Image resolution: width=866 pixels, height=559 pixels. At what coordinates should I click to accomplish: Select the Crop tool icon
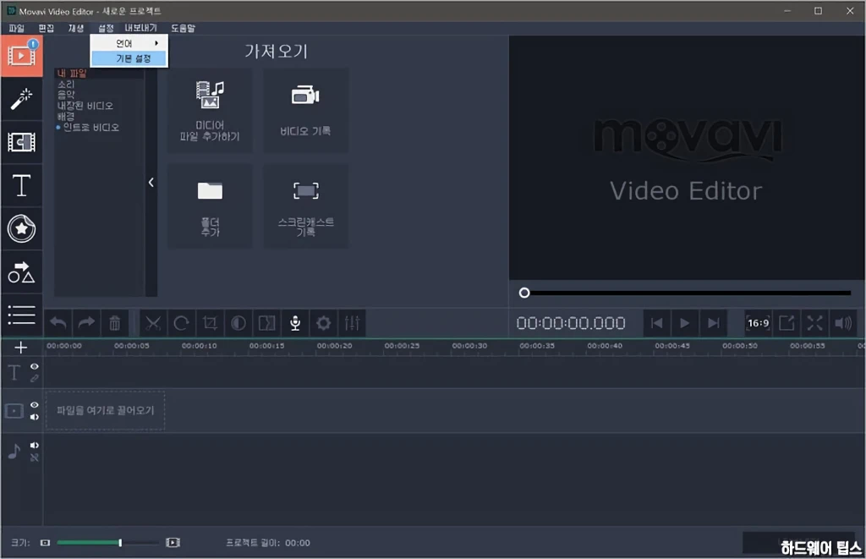coord(210,323)
